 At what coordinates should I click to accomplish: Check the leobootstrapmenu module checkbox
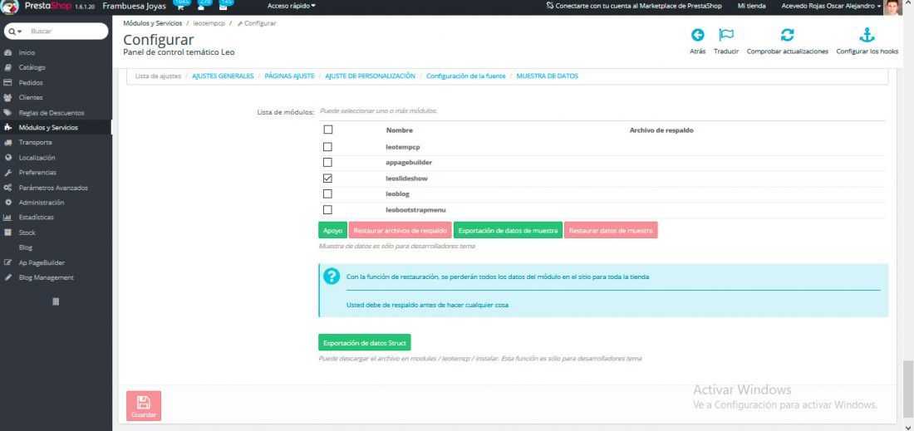pos(327,209)
